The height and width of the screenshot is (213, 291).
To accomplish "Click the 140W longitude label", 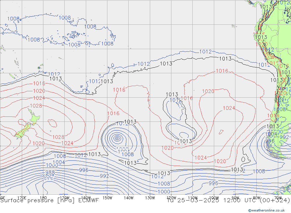I will point(129,198).
